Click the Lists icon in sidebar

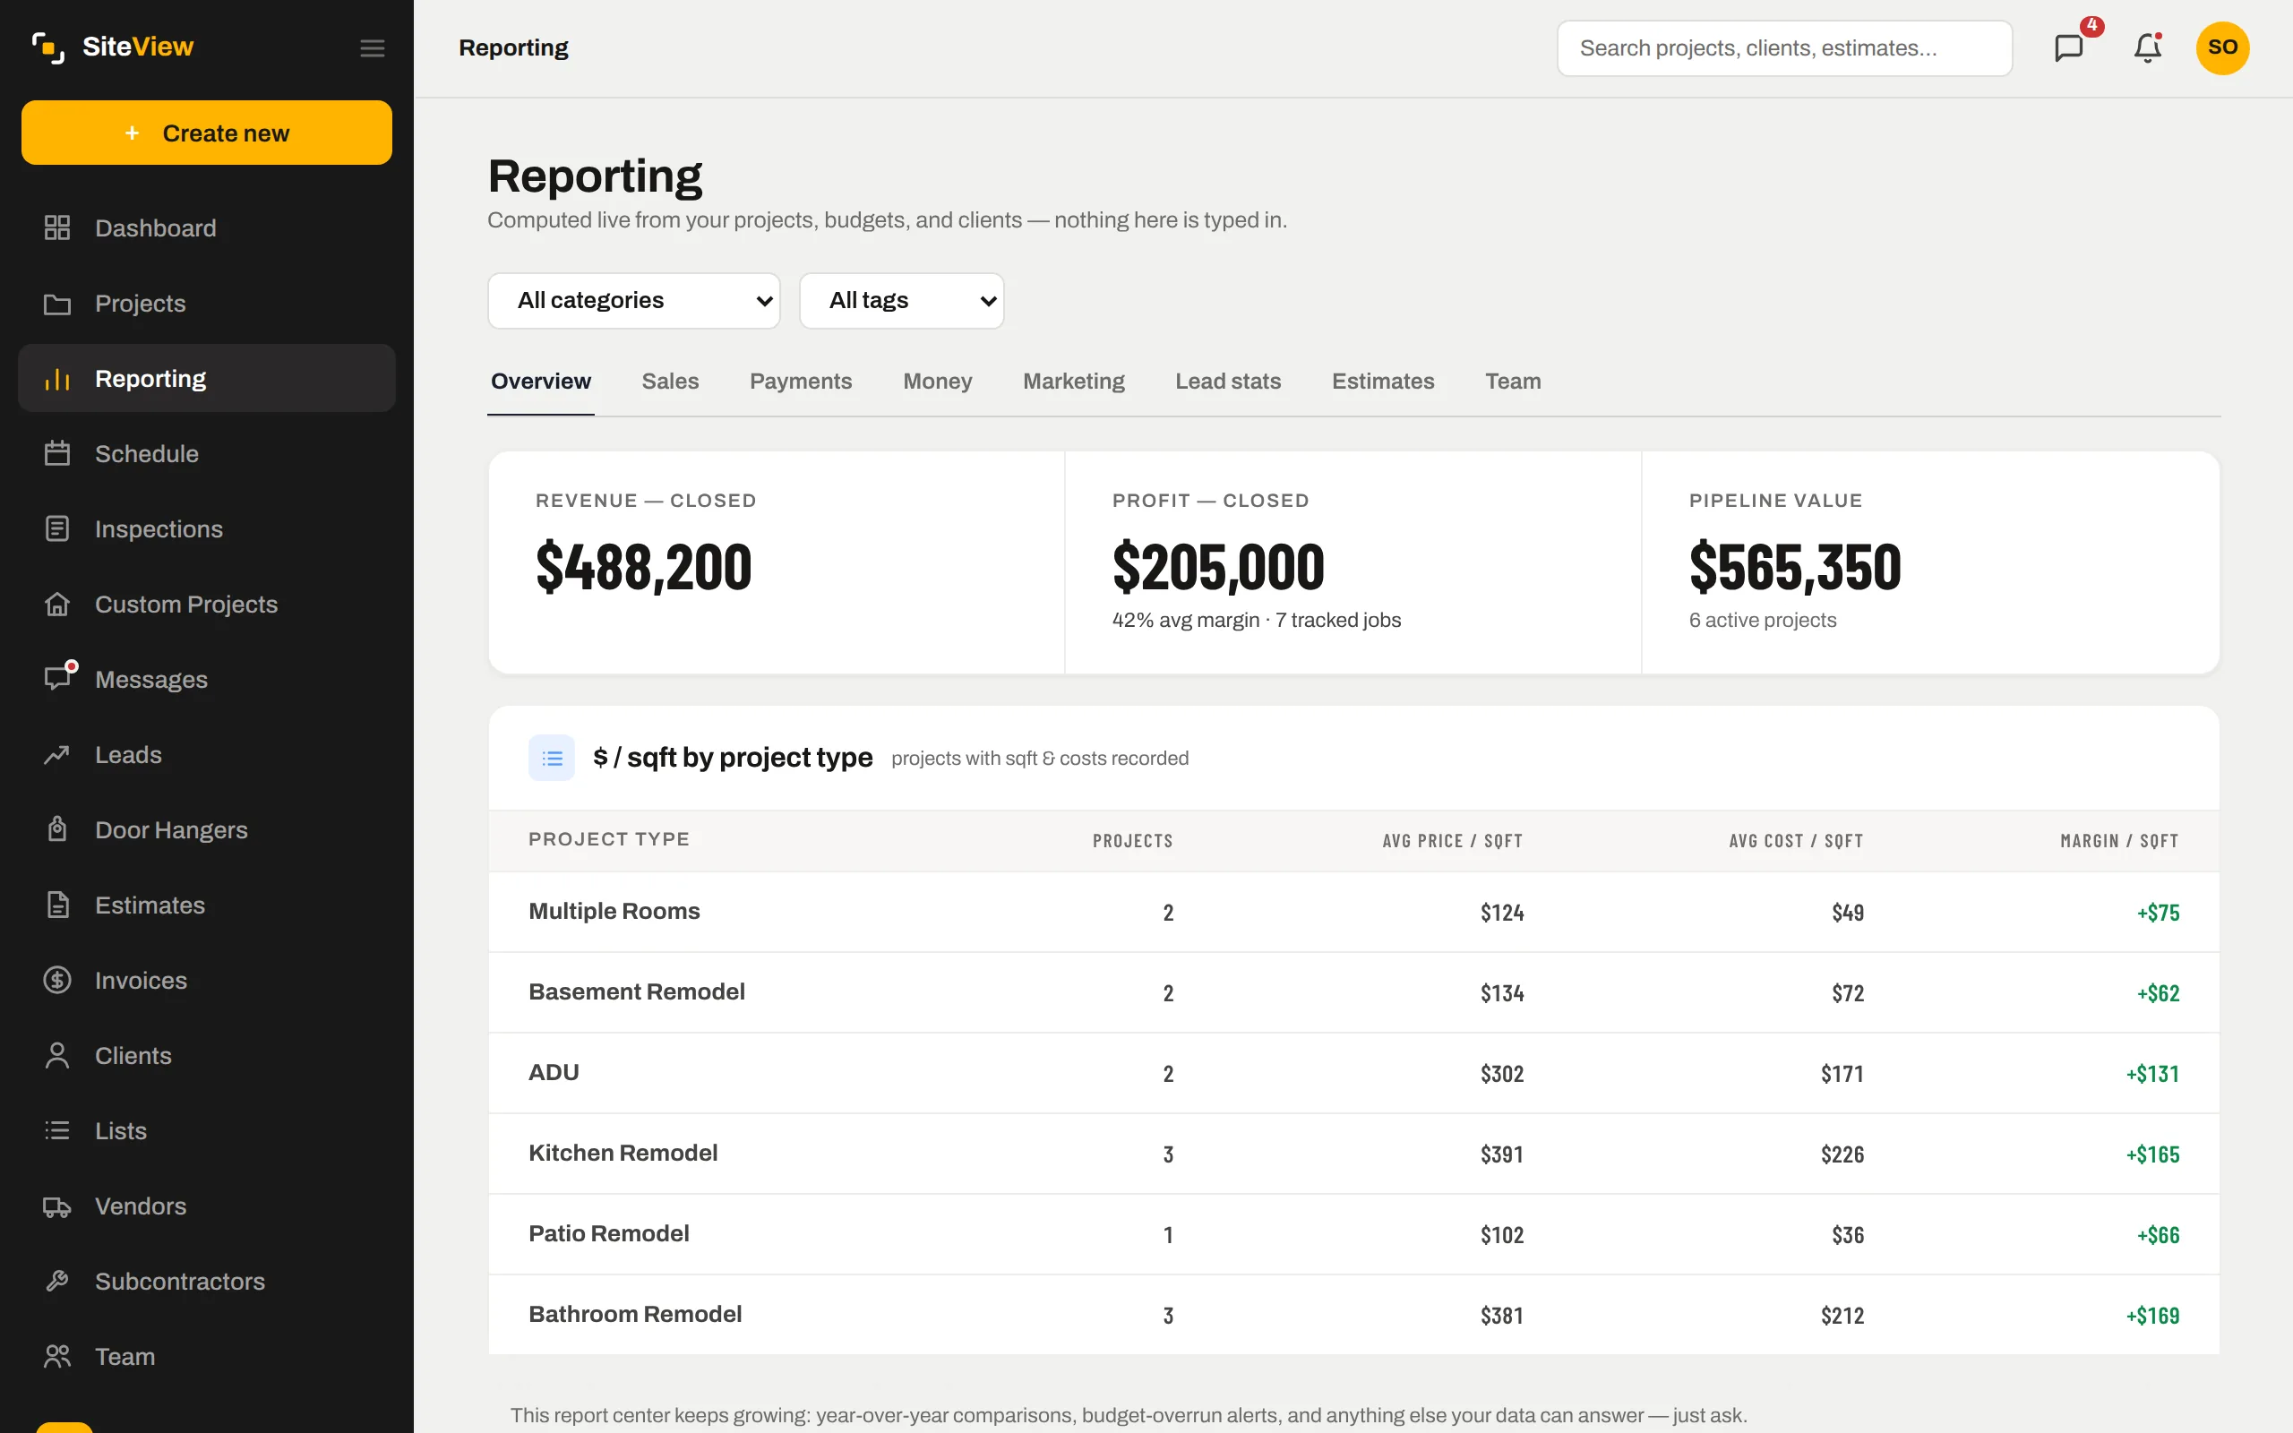pyautogui.click(x=56, y=1130)
